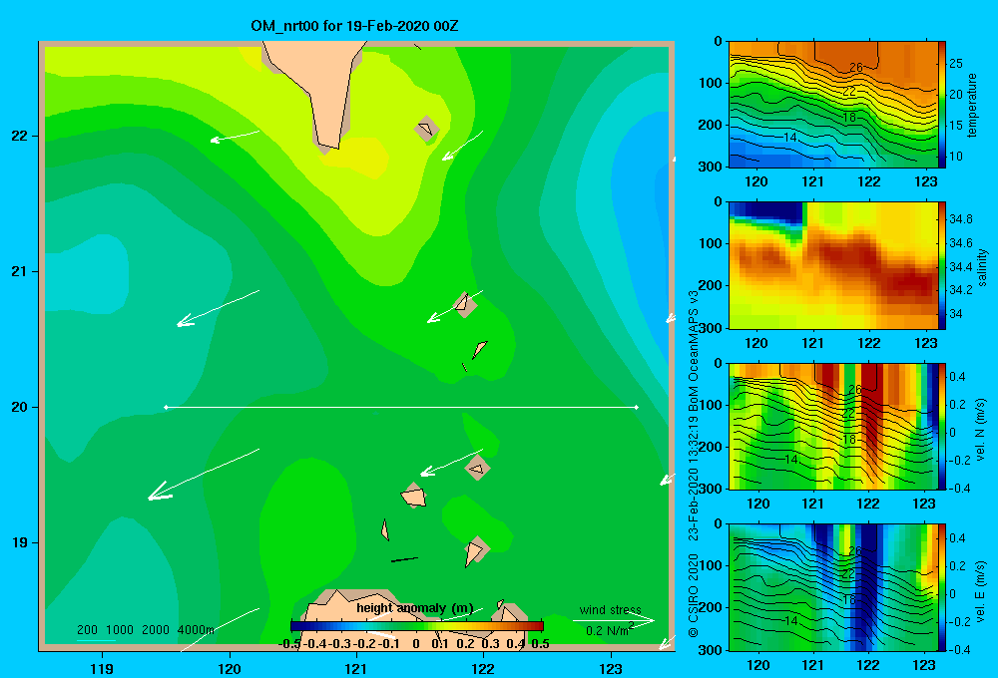Click the '26' contour label in temperature plot
Screen dimensions: 998x678
[856, 67]
